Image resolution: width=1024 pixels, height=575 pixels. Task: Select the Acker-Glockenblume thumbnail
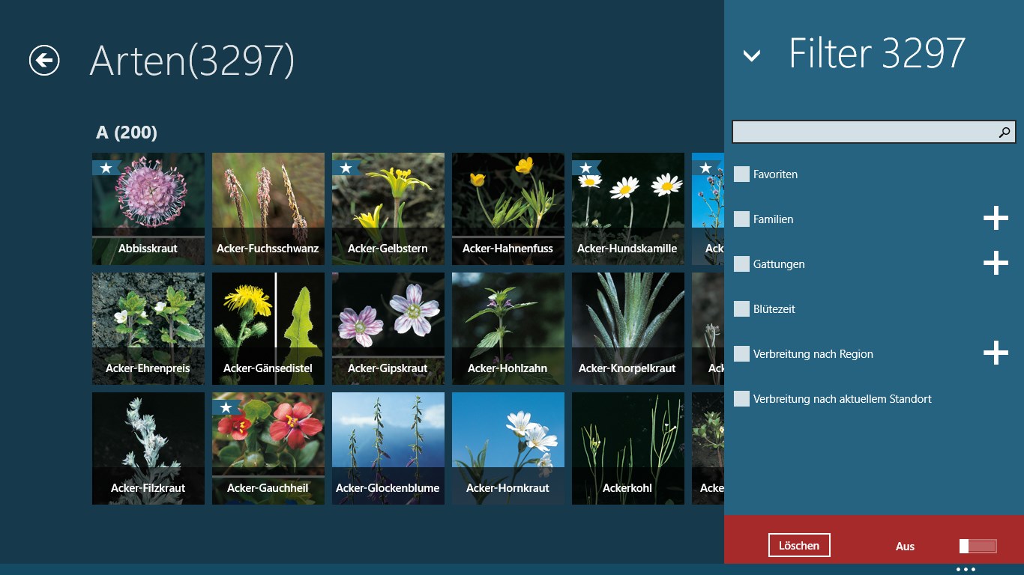tap(388, 448)
